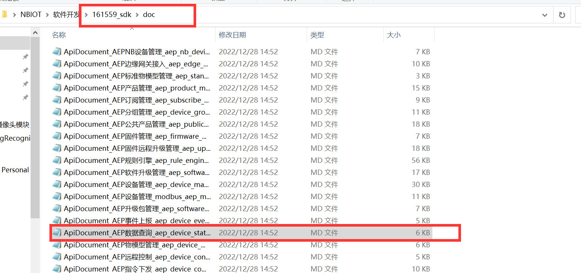Click the file icon of ApiDocument_AEP规则引擎

[x=57, y=160]
